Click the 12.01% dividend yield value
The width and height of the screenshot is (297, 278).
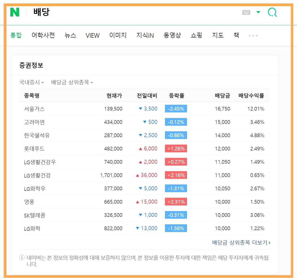[256, 109]
